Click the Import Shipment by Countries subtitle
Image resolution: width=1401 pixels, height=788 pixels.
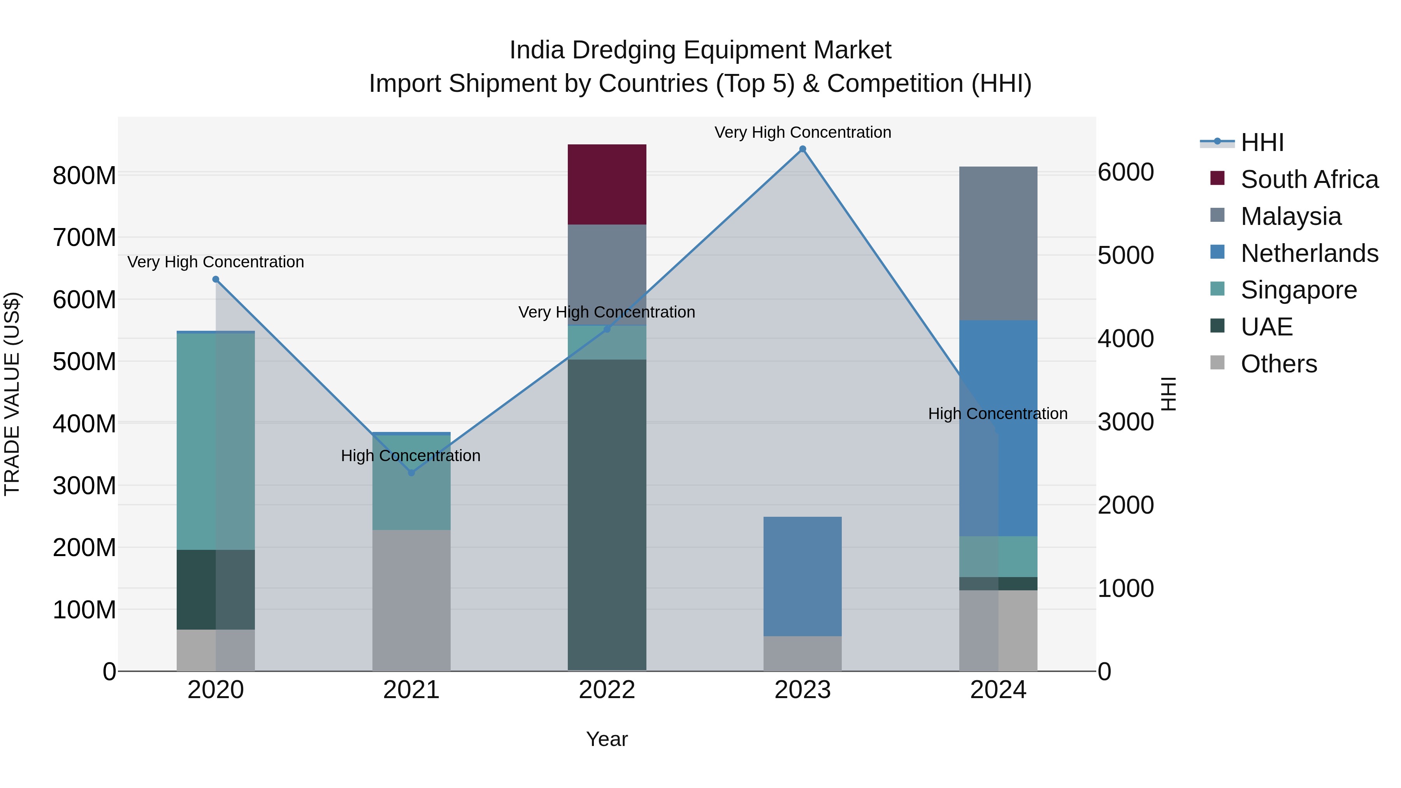(700, 84)
